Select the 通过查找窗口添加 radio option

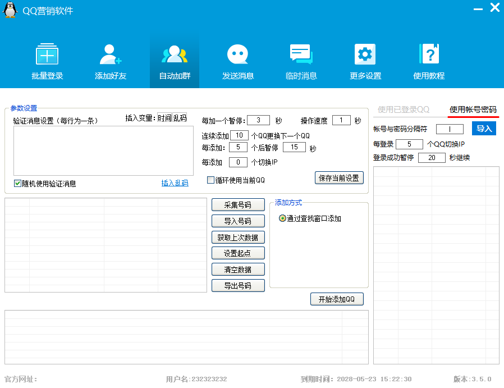[282, 218]
